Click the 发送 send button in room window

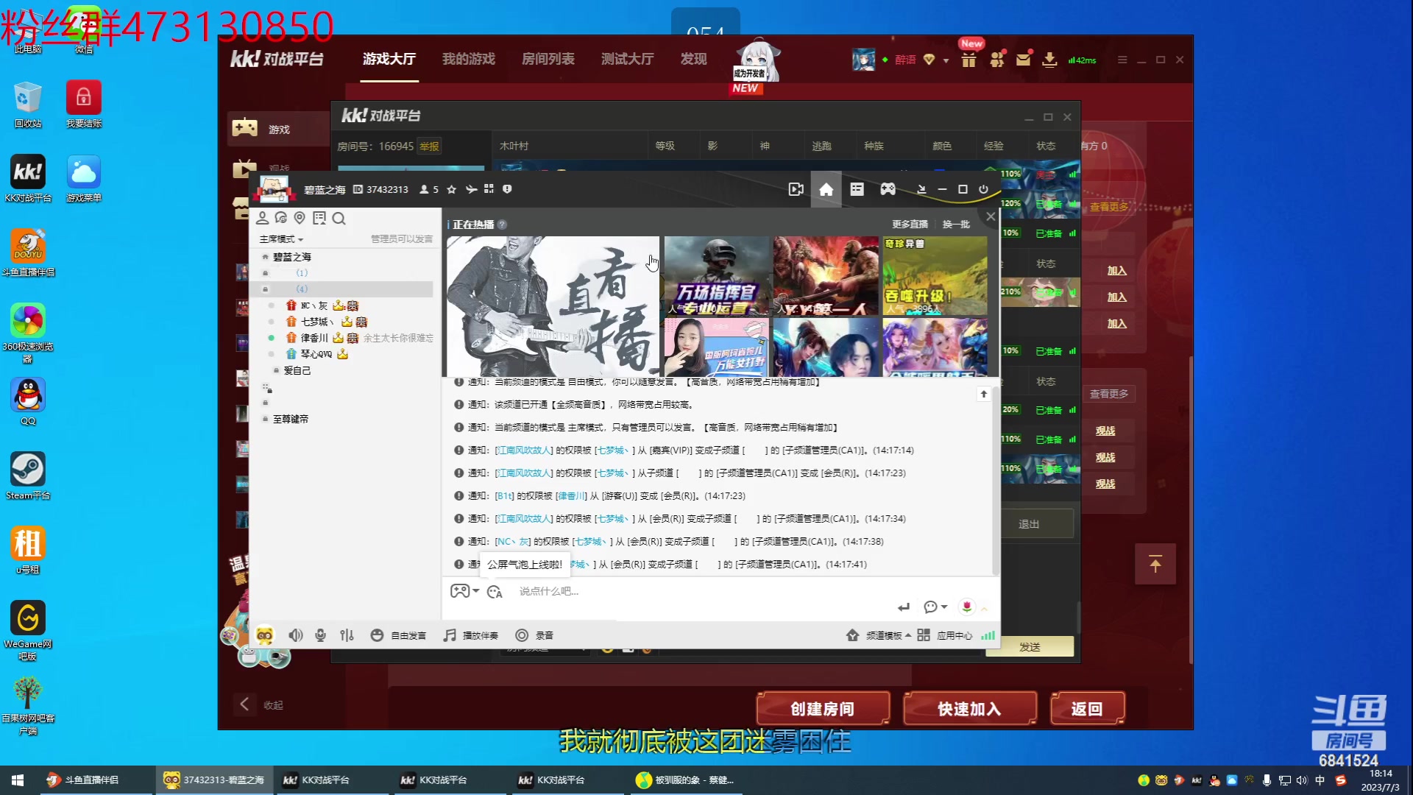[1030, 647]
